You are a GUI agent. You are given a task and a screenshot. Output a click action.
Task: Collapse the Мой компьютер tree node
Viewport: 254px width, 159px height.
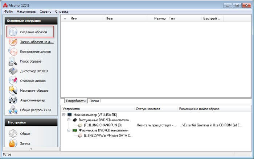[64, 115]
